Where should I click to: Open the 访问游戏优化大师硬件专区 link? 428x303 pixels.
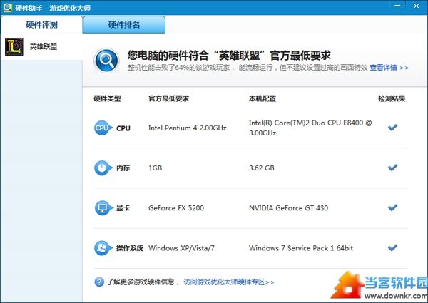click(x=228, y=282)
